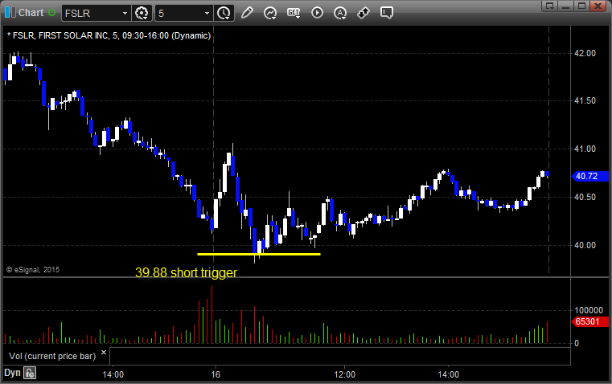The height and width of the screenshot is (384, 612).
Task: Click the Vol (current price bar) label
Action: tap(52, 356)
